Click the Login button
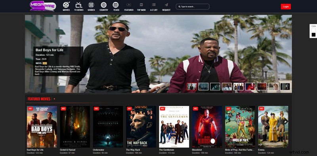Viewport: 317px width, 156px height. (286, 7)
